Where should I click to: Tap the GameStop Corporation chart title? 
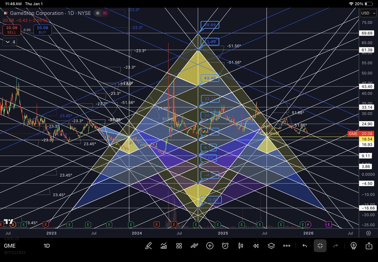(36, 13)
